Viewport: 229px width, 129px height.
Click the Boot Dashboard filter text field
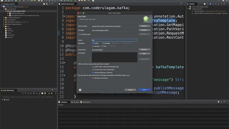click(x=28, y=97)
